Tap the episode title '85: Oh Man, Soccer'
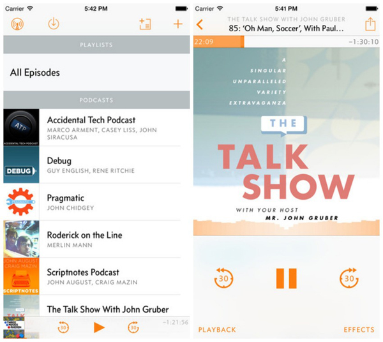Viewport: 383px width, 342px height. (x=286, y=28)
